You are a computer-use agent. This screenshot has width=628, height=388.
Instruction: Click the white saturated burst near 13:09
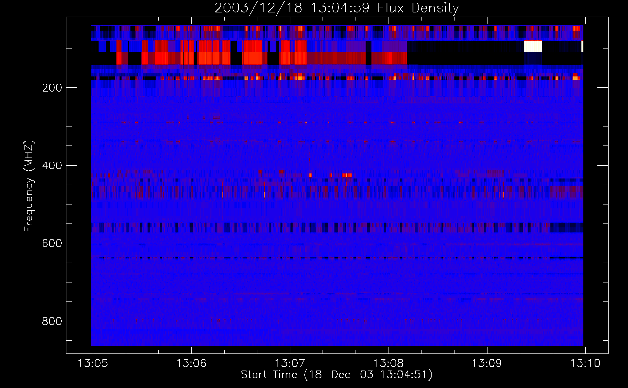click(533, 46)
